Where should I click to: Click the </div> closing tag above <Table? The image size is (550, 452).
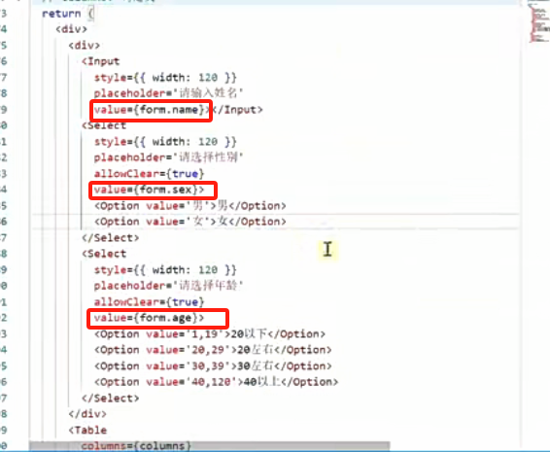pyautogui.click(x=87, y=414)
